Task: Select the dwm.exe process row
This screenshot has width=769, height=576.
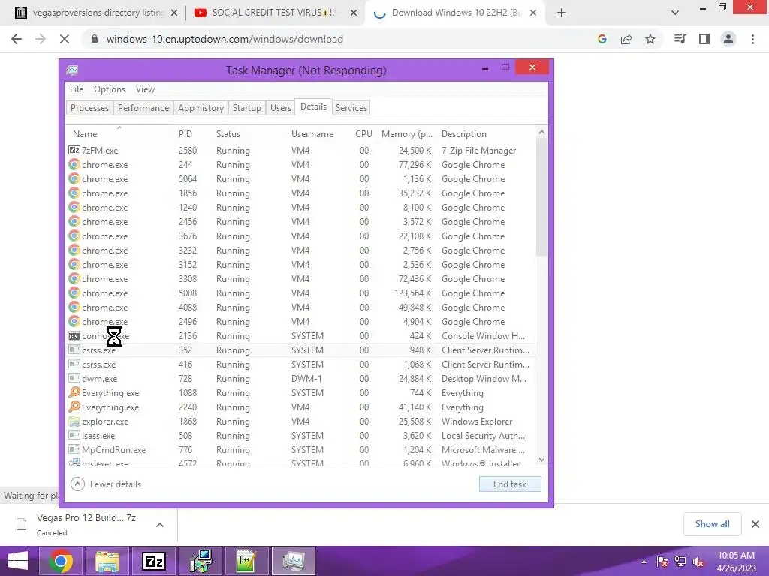Action: pyautogui.click(x=300, y=379)
